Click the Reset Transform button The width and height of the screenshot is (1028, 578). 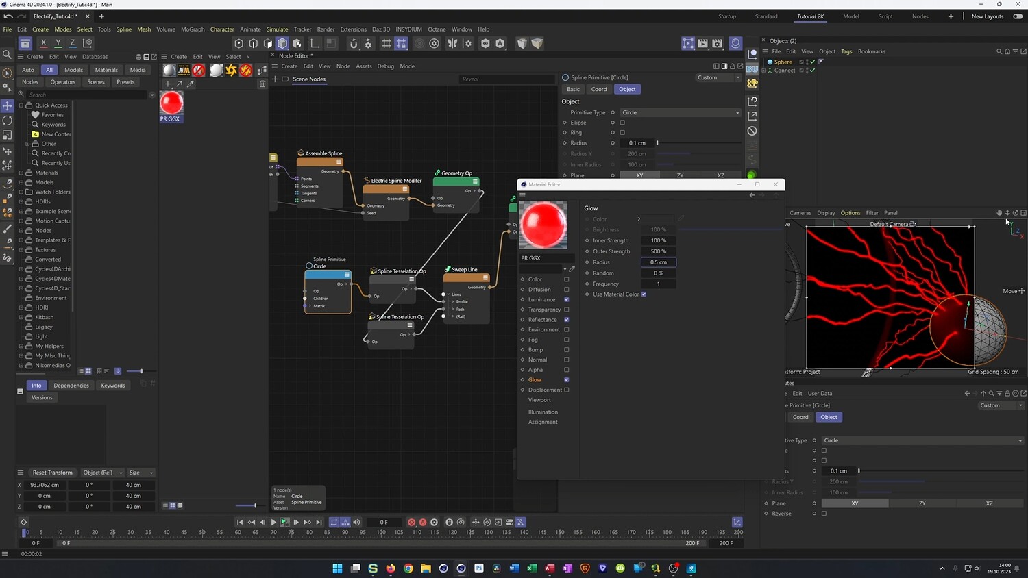point(52,473)
